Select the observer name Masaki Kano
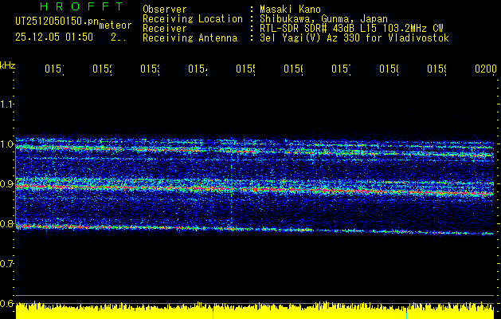The image size is (501, 319). point(290,10)
